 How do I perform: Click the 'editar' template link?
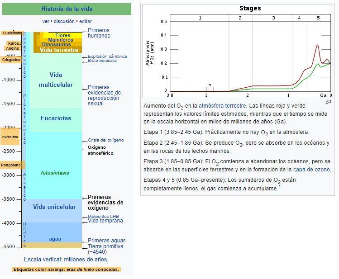(86, 21)
